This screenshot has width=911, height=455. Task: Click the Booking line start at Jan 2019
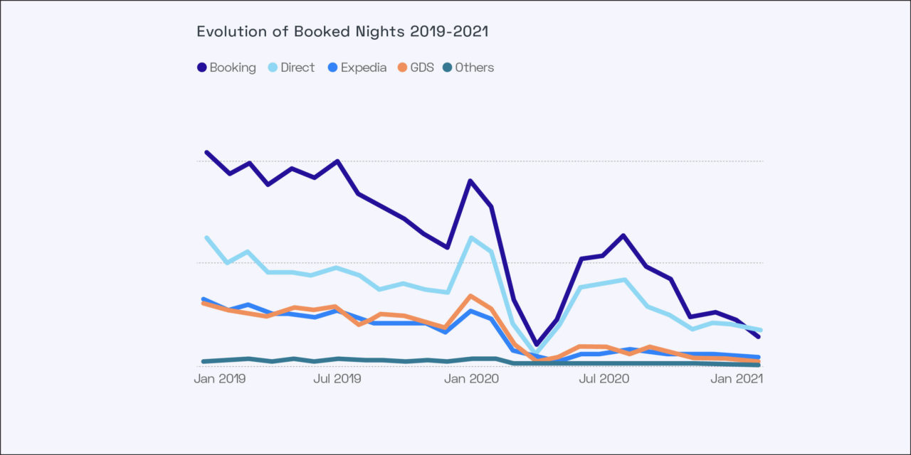[x=207, y=152]
